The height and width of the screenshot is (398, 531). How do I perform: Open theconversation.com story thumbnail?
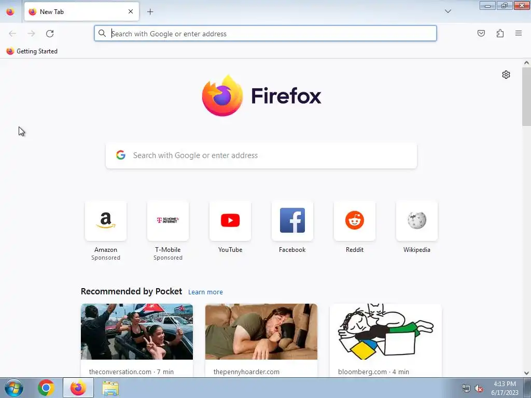tap(137, 332)
